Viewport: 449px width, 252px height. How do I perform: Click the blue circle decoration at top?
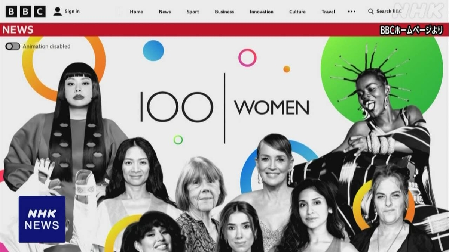click(153, 50)
